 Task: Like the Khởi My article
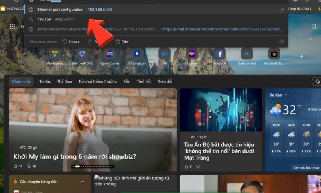[18, 166]
